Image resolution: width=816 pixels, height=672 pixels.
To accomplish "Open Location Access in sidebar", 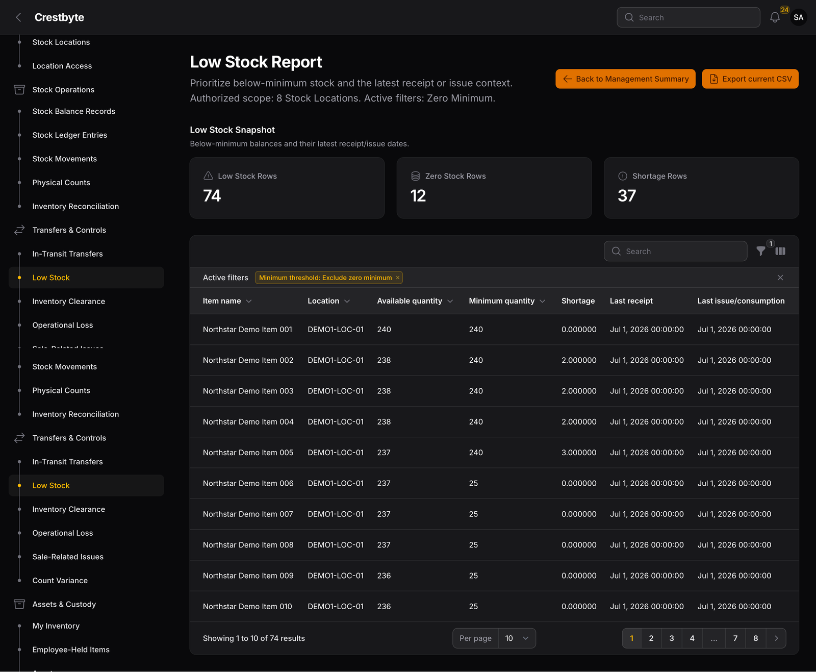I will point(62,66).
